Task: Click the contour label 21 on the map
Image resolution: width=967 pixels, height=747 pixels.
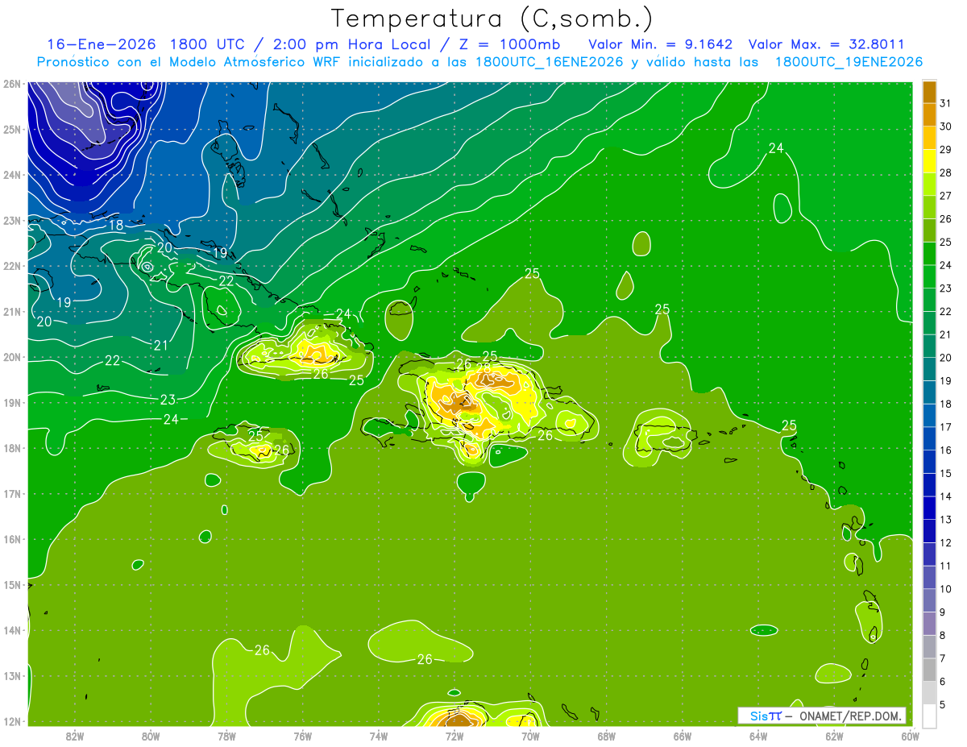Action: tap(161, 346)
